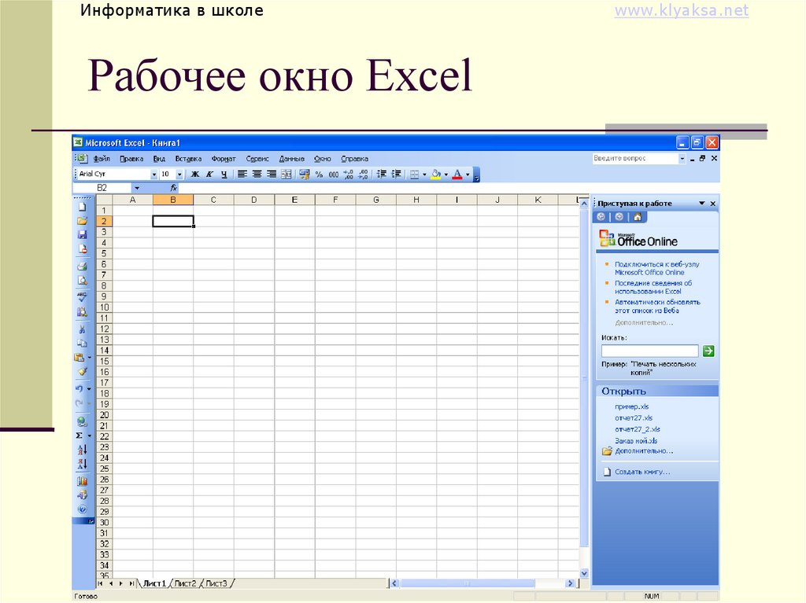Open the Borders dropdown arrow

[424, 175]
